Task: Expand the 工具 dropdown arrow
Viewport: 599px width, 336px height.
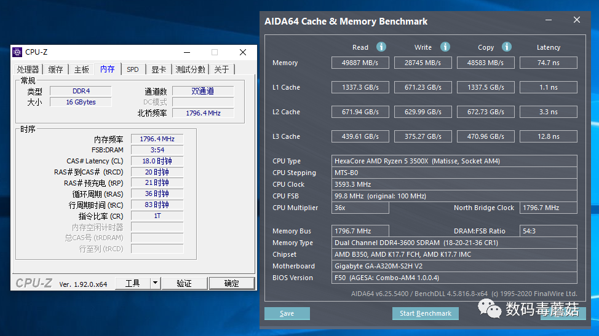Action: tap(155, 283)
